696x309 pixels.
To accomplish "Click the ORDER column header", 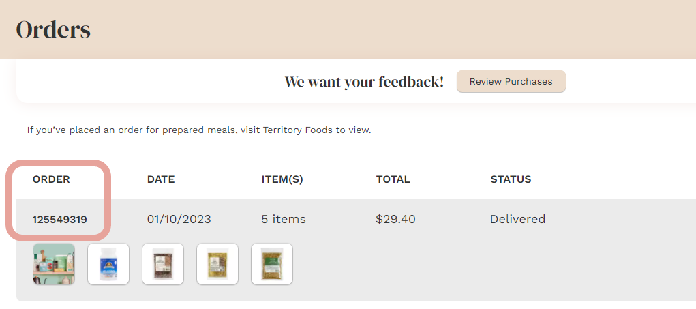I will [51, 179].
